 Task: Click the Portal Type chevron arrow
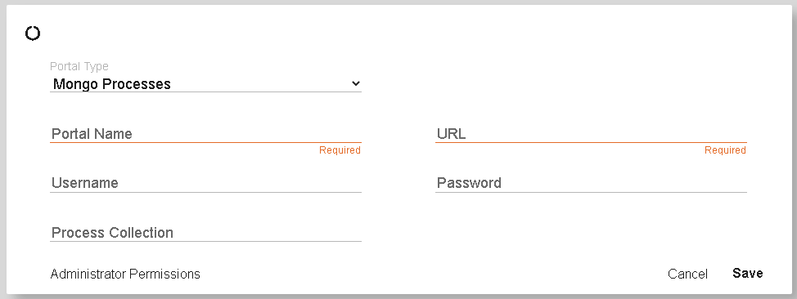click(x=356, y=83)
